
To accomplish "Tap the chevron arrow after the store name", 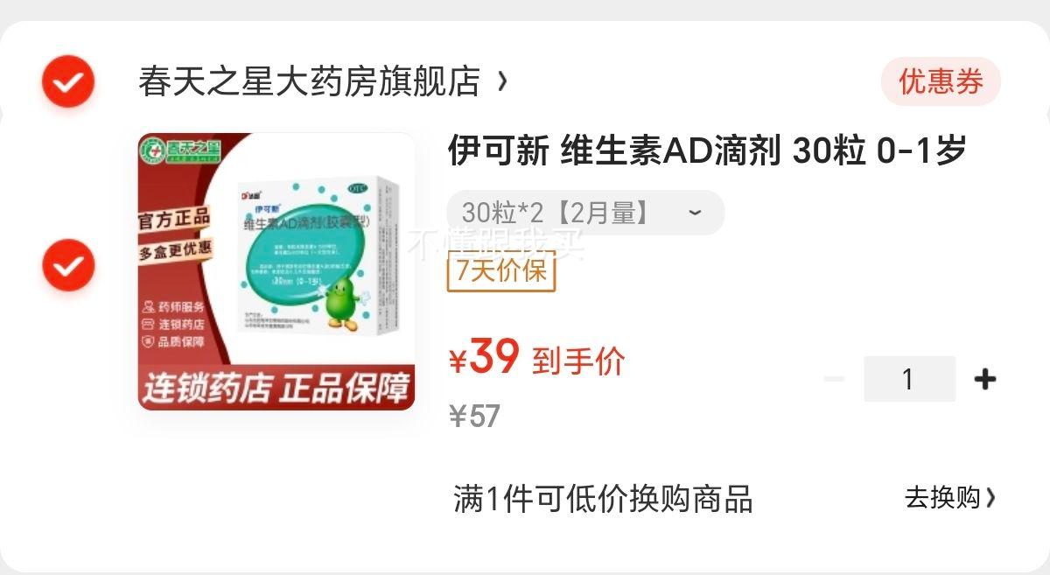I will (x=502, y=81).
